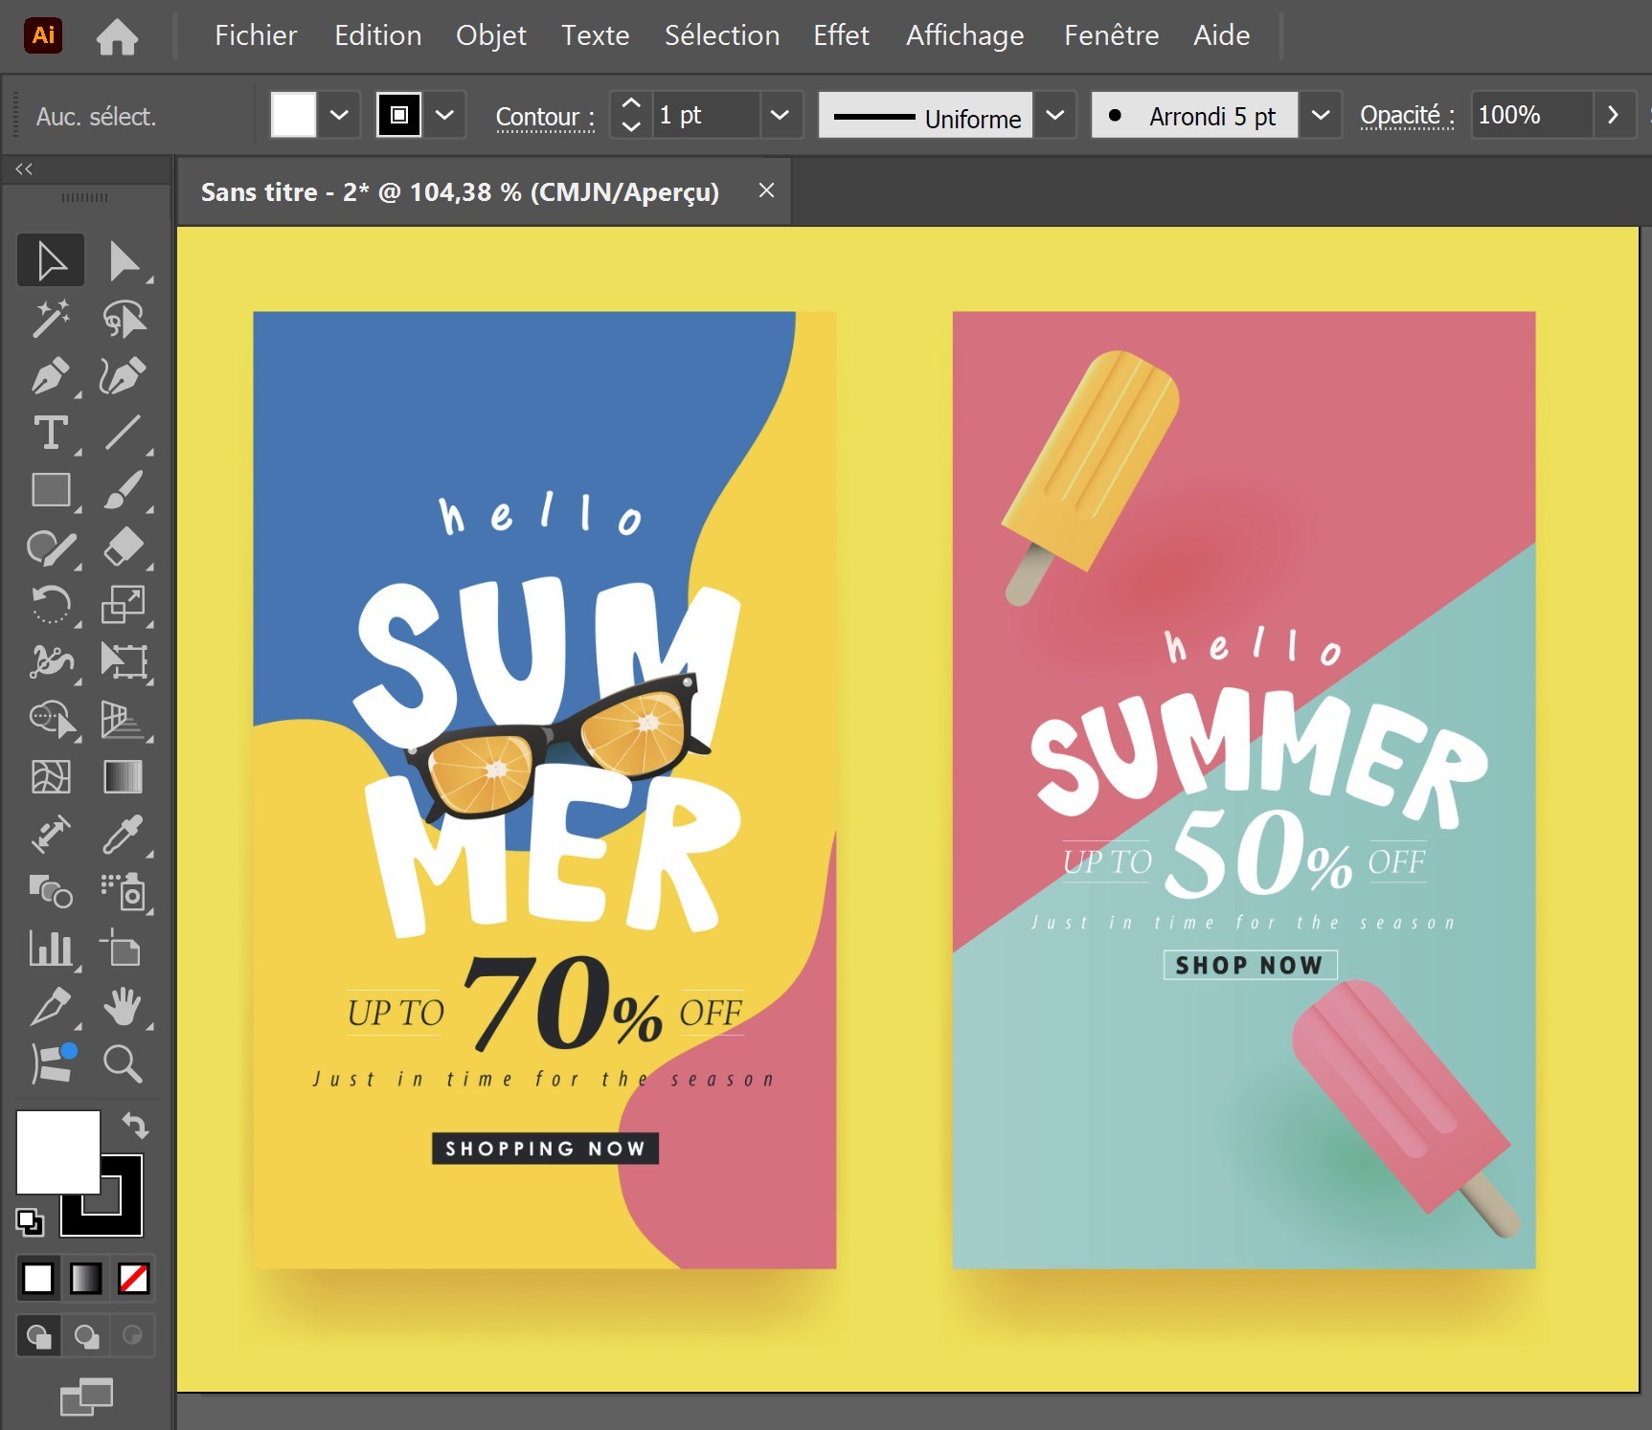Set paint mode to None
Viewport: 1652px width, 1430px height.
133,1278
